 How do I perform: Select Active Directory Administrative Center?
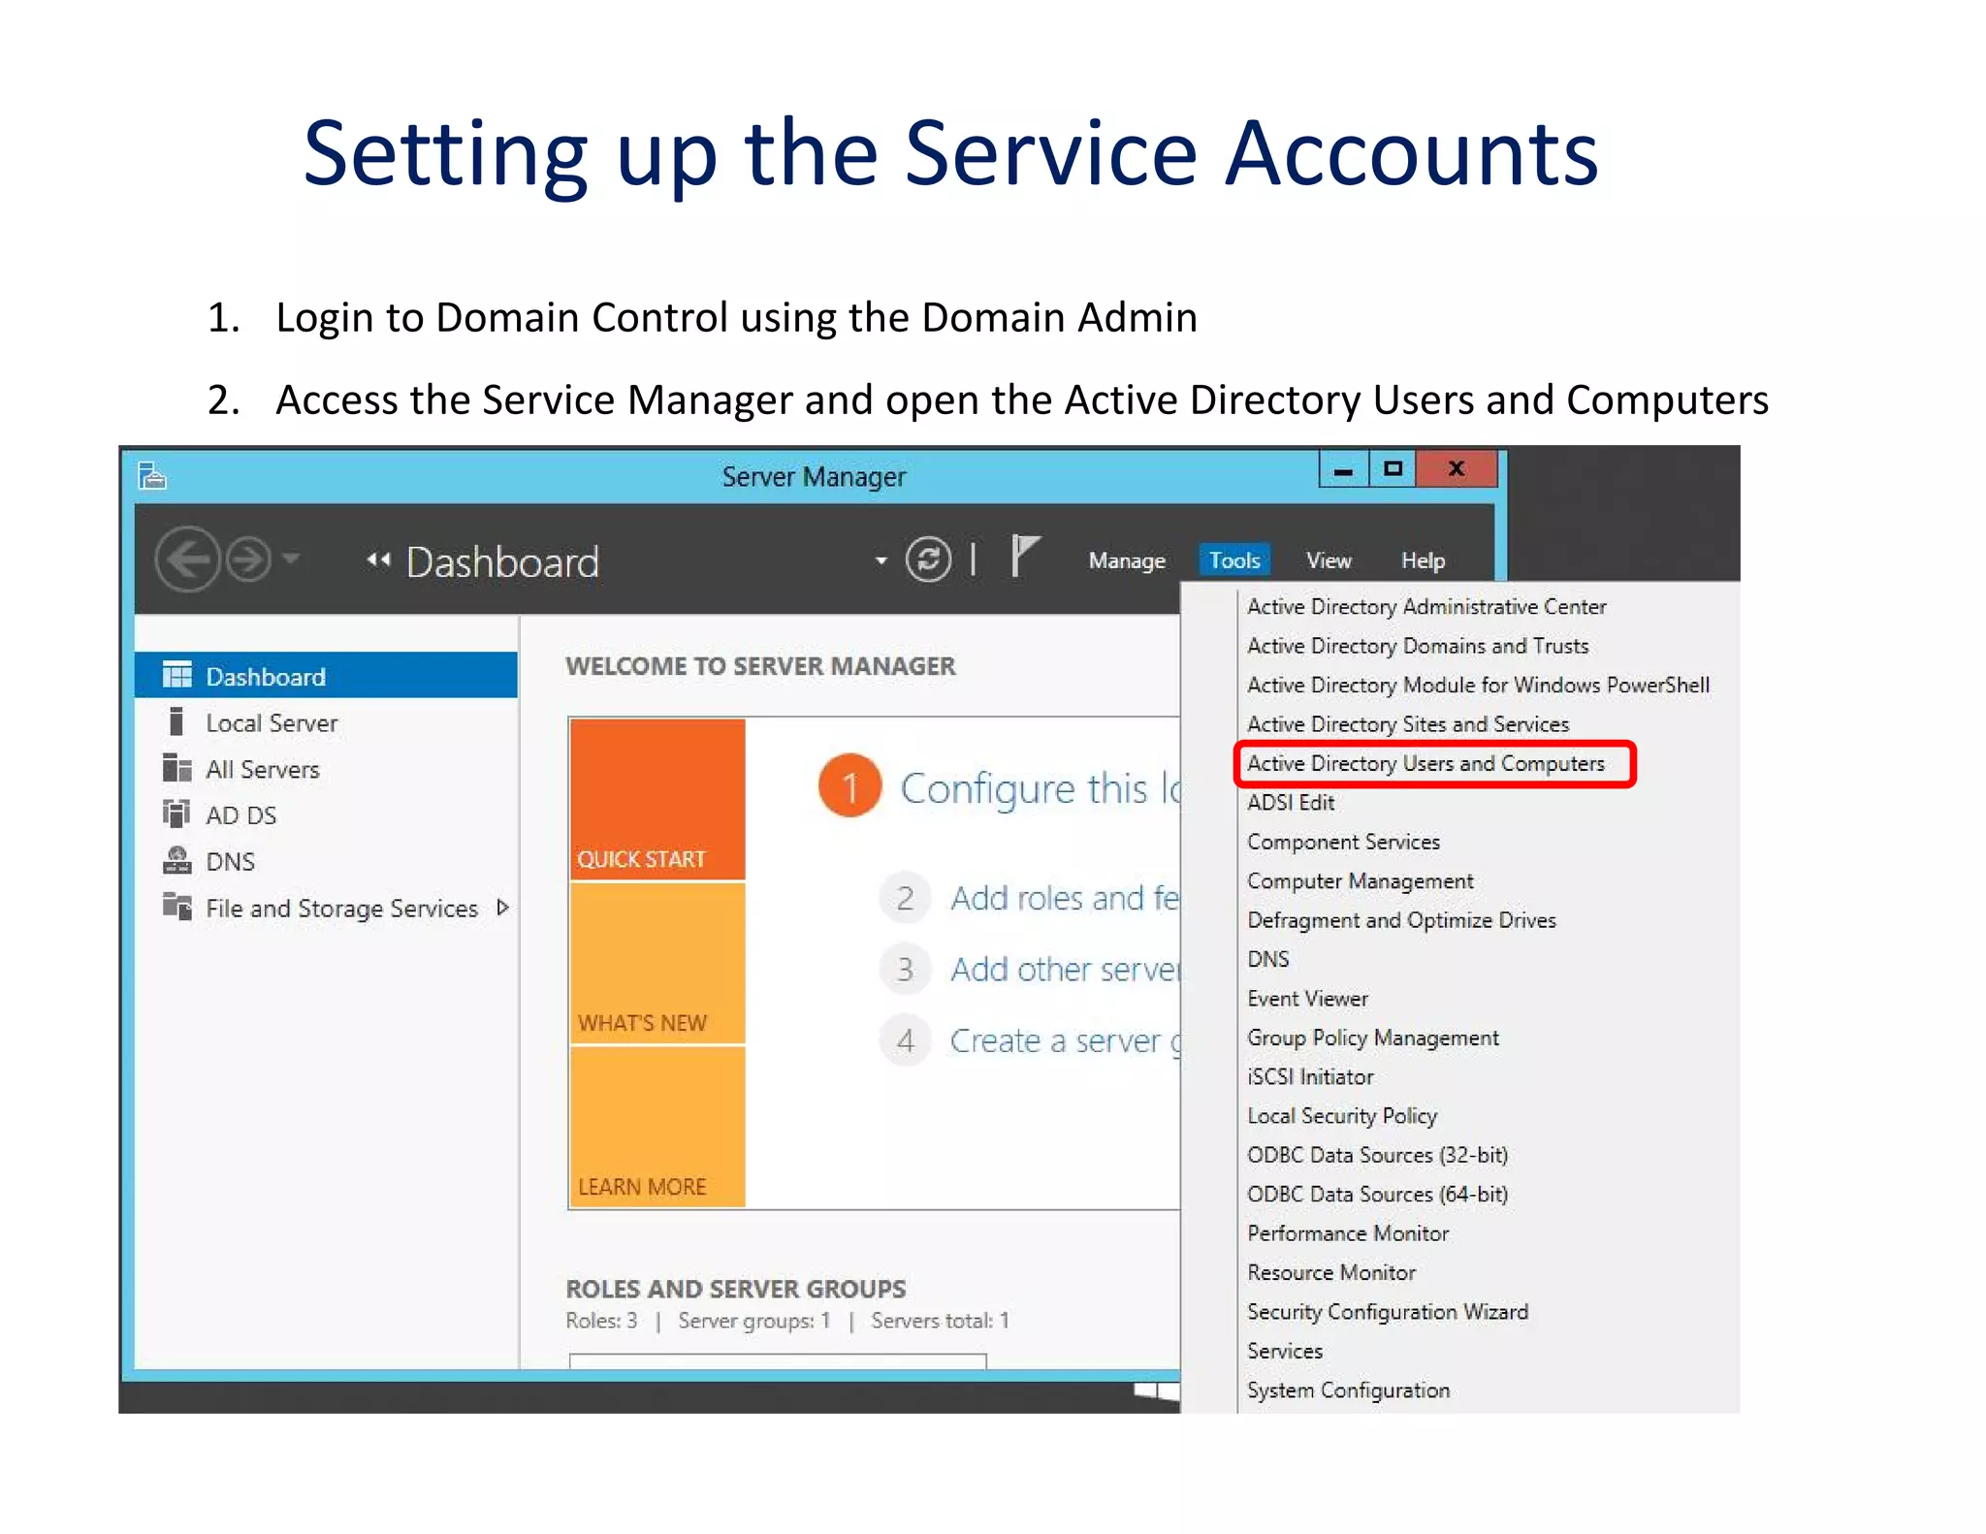(1426, 606)
